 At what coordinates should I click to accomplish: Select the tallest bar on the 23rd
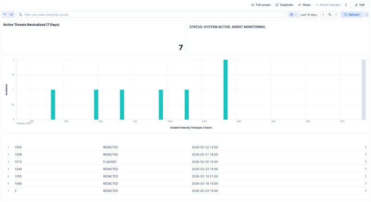226,90
